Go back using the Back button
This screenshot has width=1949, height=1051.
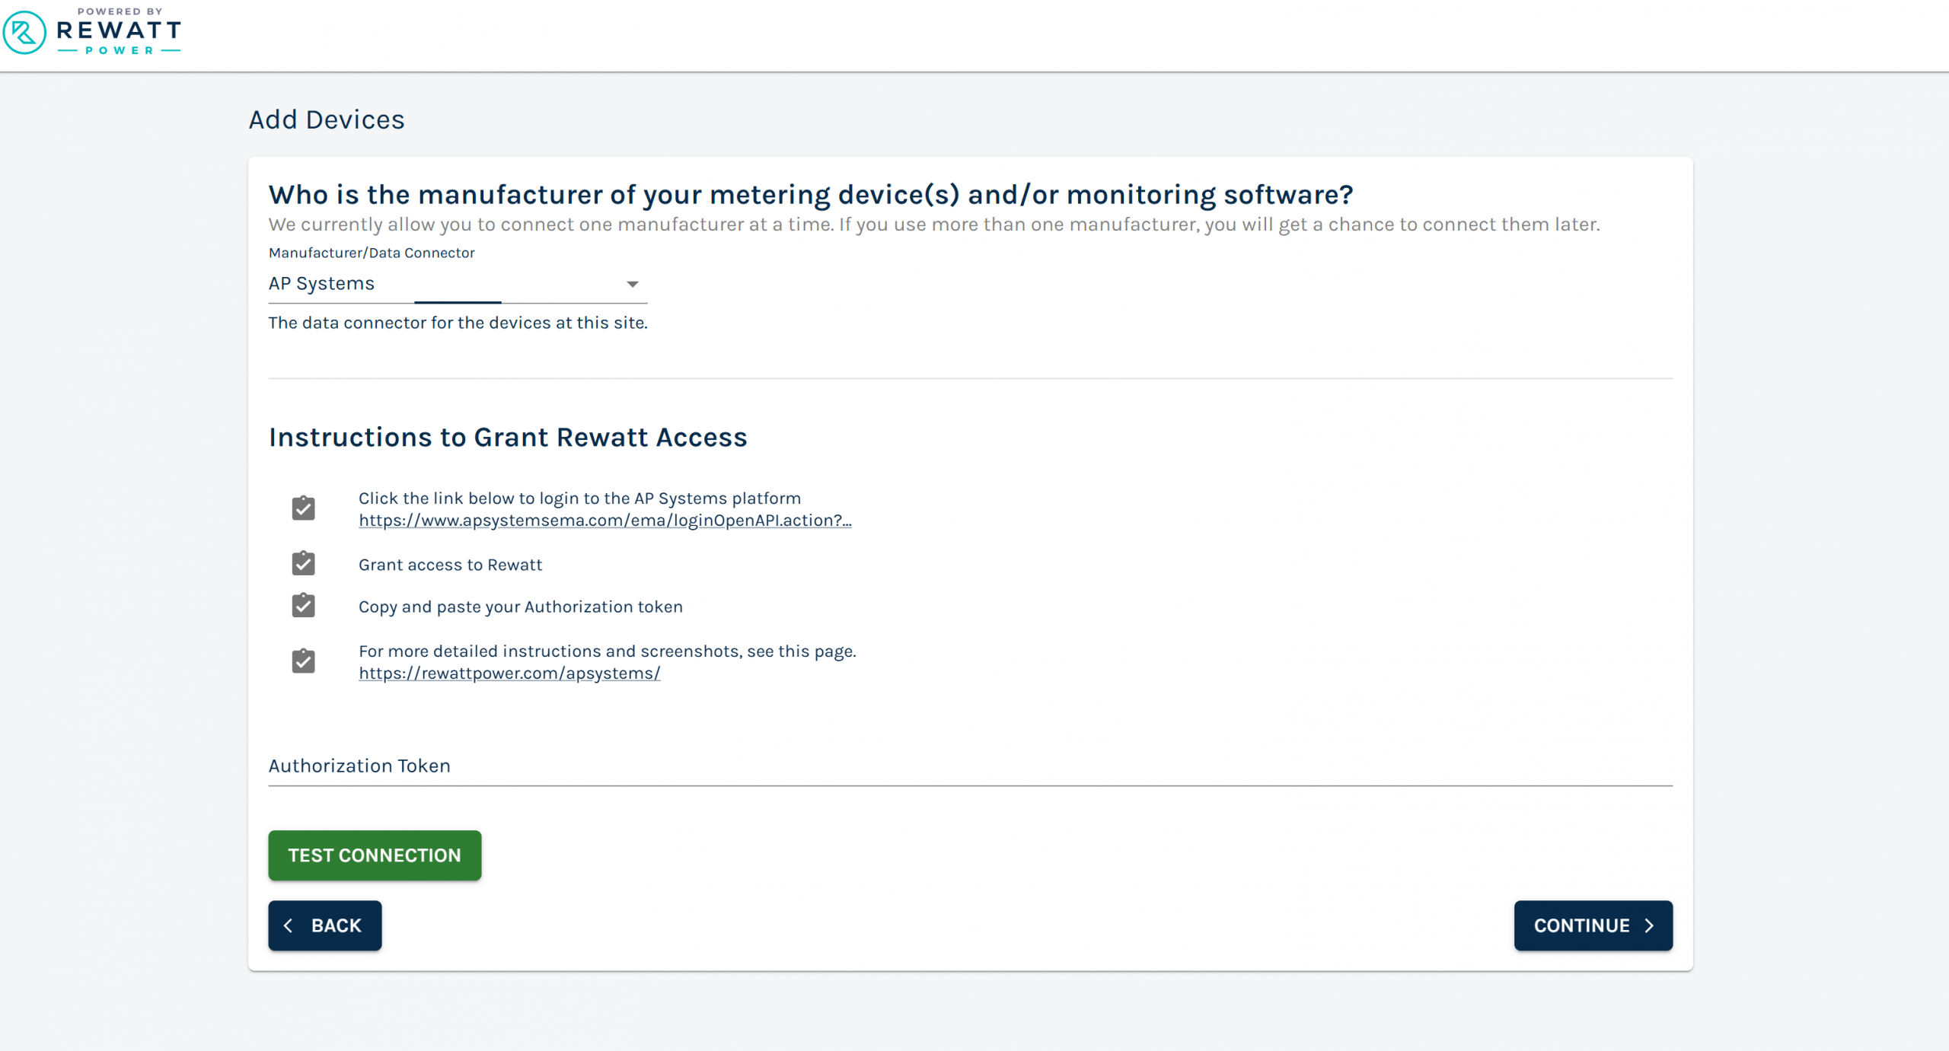tap(325, 925)
